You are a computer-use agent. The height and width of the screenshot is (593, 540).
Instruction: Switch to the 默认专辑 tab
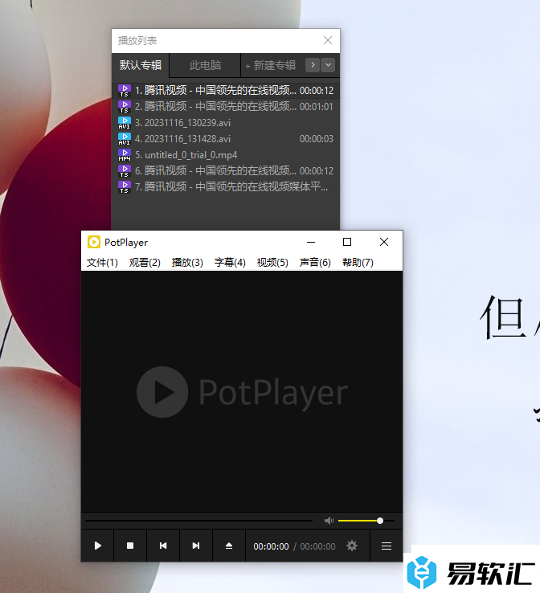(x=141, y=65)
